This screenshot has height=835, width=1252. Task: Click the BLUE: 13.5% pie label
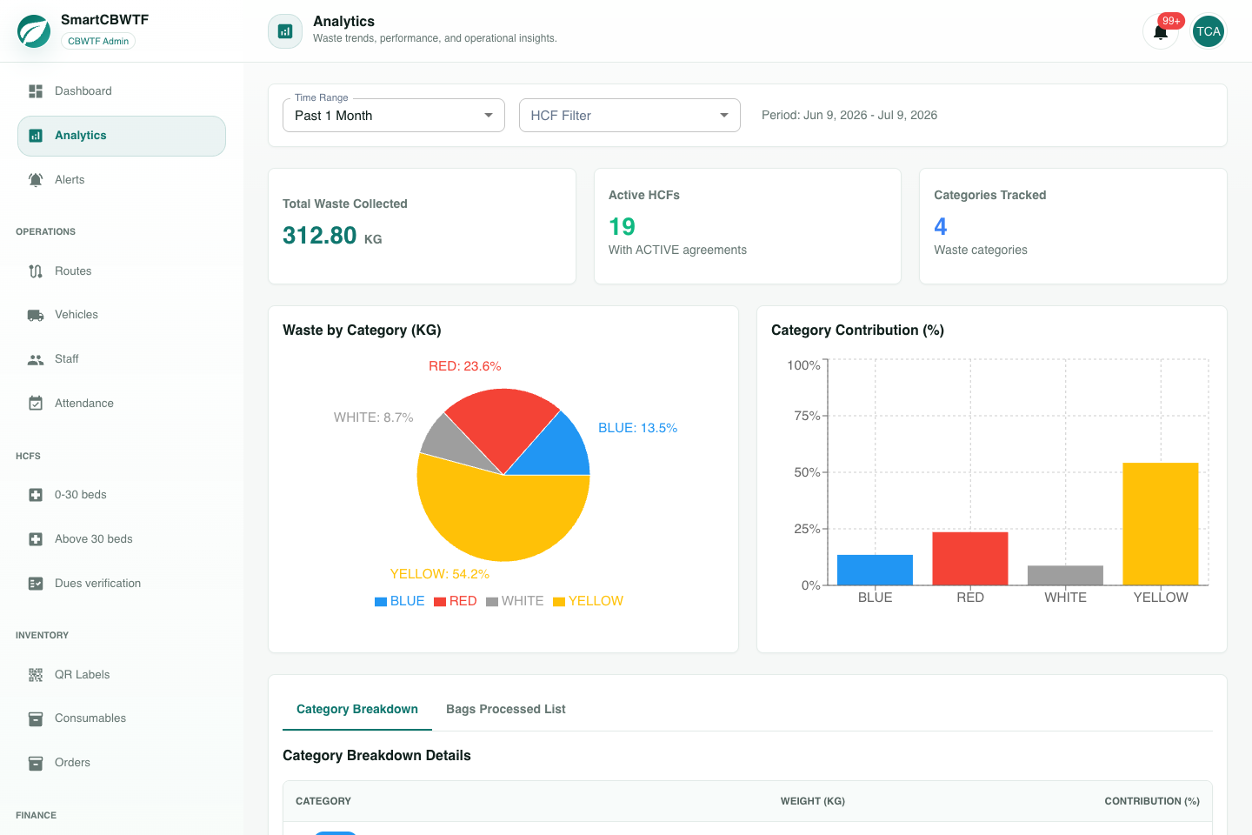click(638, 428)
